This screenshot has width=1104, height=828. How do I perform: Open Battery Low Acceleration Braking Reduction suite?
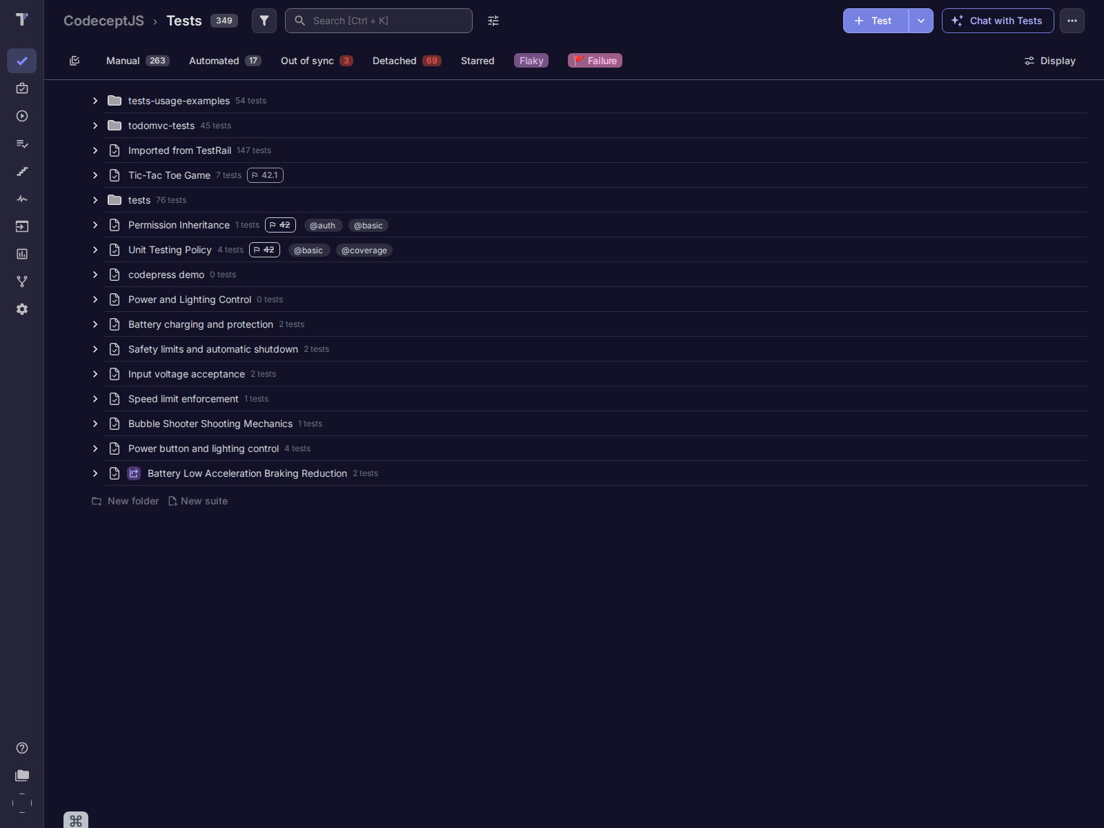247,473
